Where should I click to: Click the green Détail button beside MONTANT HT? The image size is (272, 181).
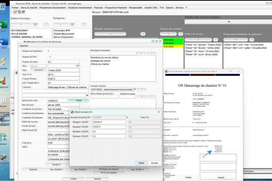(79, 101)
